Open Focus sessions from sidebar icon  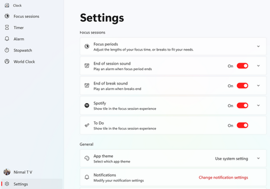7,16
